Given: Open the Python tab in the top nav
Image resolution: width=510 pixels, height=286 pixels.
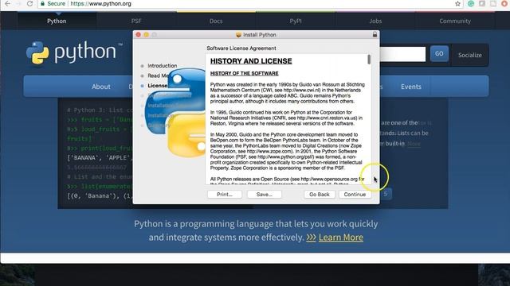Looking at the screenshot, I should (57, 21).
